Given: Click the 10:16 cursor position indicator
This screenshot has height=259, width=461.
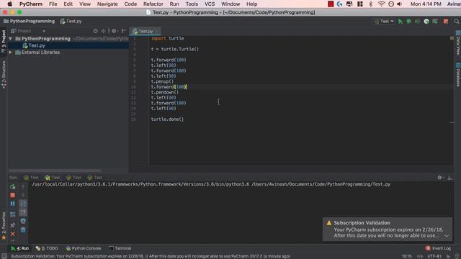Looking at the screenshot, I should coord(406,256).
